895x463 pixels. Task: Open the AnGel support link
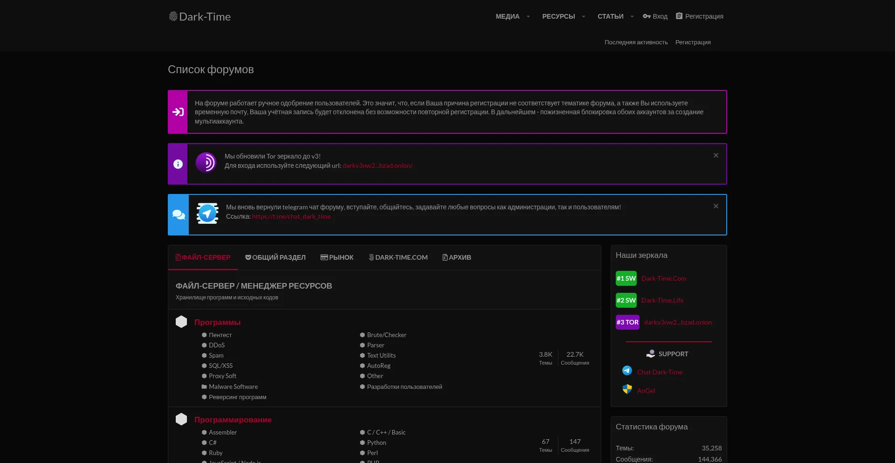(646, 391)
